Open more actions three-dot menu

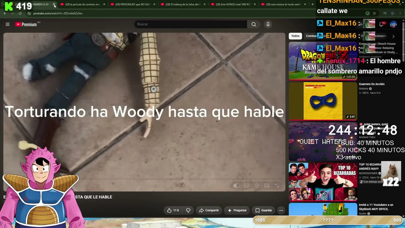click(x=281, y=210)
